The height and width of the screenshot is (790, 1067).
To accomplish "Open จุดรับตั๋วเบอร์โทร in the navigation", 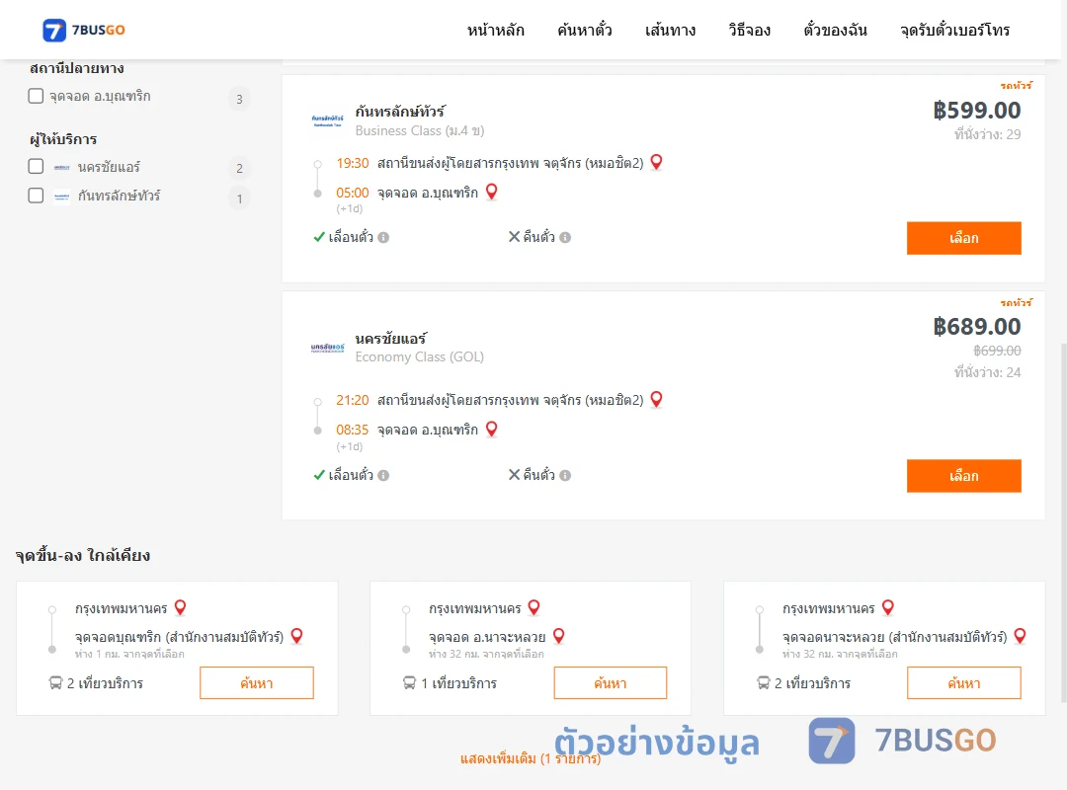I will click(954, 30).
